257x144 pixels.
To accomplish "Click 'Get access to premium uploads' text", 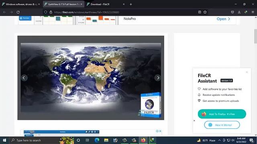I will point(220,101).
